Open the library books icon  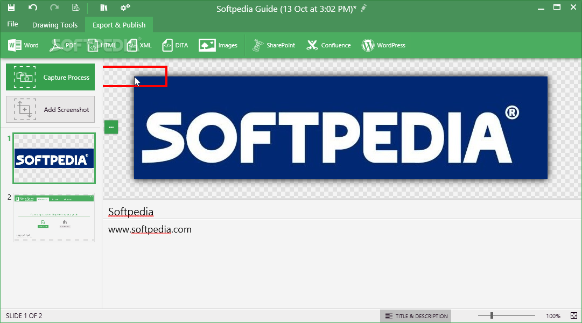(x=103, y=8)
